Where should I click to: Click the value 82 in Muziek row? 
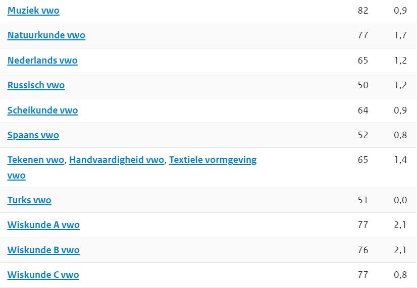pyautogui.click(x=363, y=11)
